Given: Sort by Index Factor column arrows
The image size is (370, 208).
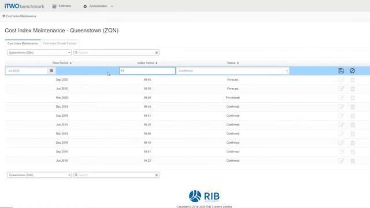Looking at the screenshot, I should (x=156, y=63).
